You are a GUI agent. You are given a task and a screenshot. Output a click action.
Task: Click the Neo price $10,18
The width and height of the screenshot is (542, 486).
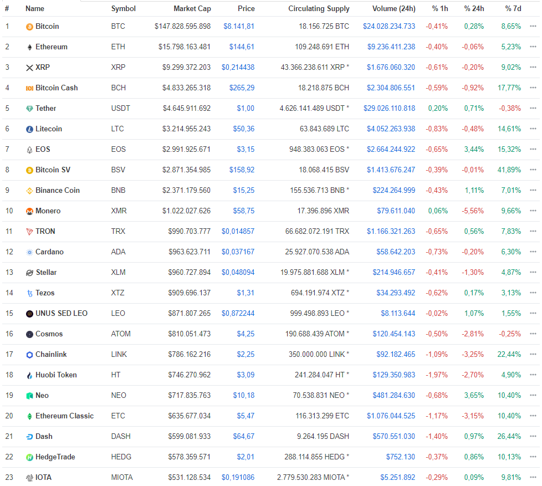click(244, 396)
